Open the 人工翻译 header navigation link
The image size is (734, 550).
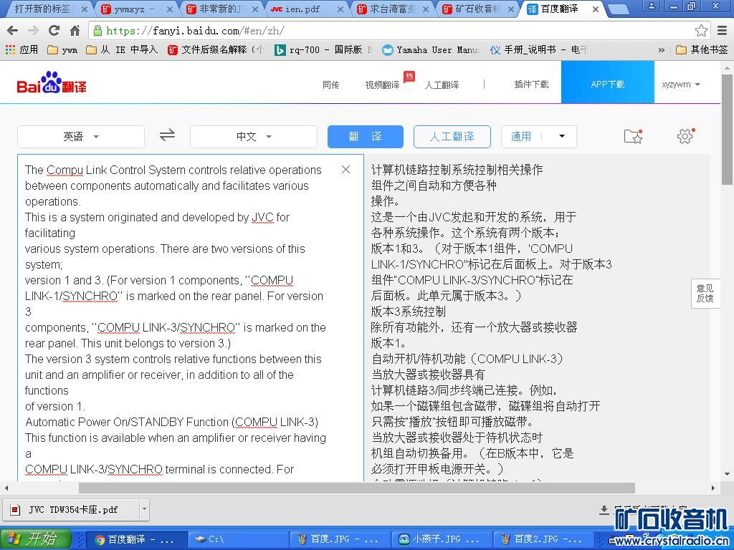[442, 85]
